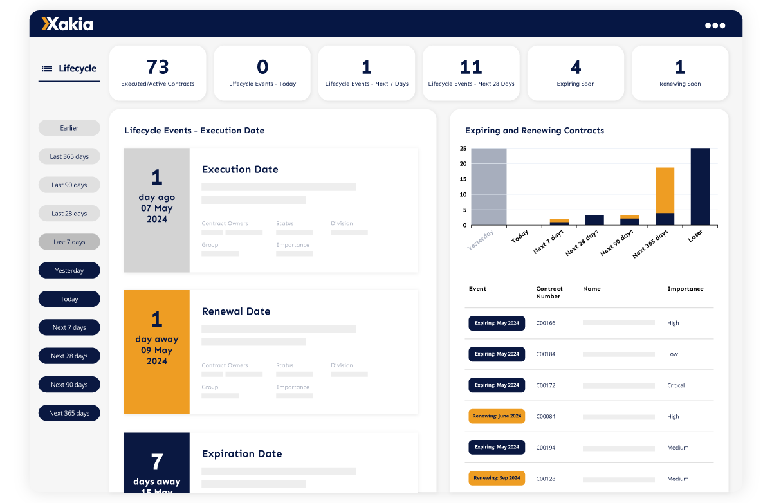Open the three-dot menu in header
Image resolution: width=772 pixels, height=503 pixels.
(x=715, y=26)
